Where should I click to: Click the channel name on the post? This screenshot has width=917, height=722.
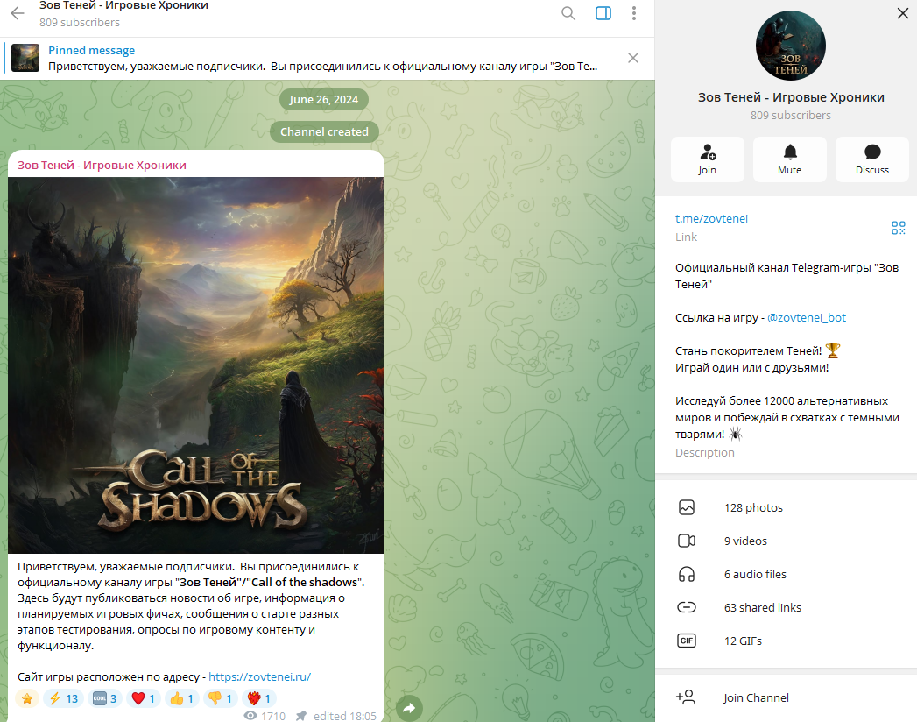click(102, 165)
